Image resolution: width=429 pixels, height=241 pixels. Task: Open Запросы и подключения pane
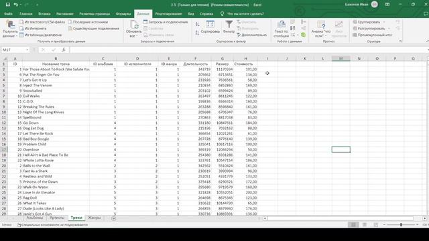166,22
